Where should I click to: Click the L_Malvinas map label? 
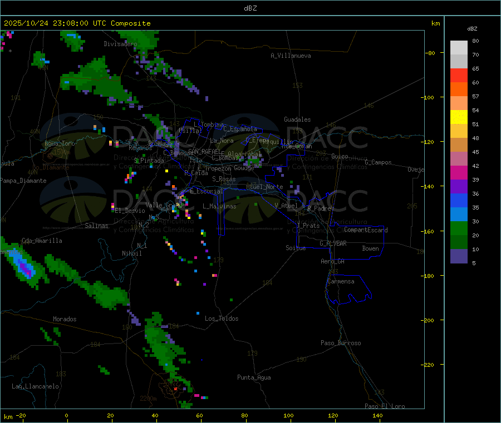pos(219,206)
